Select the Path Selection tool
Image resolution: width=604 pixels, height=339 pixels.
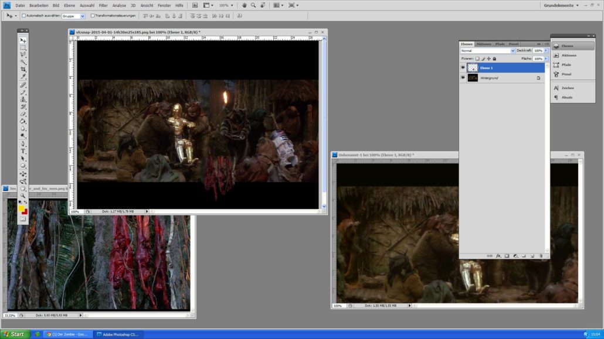[x=23, y=159]
